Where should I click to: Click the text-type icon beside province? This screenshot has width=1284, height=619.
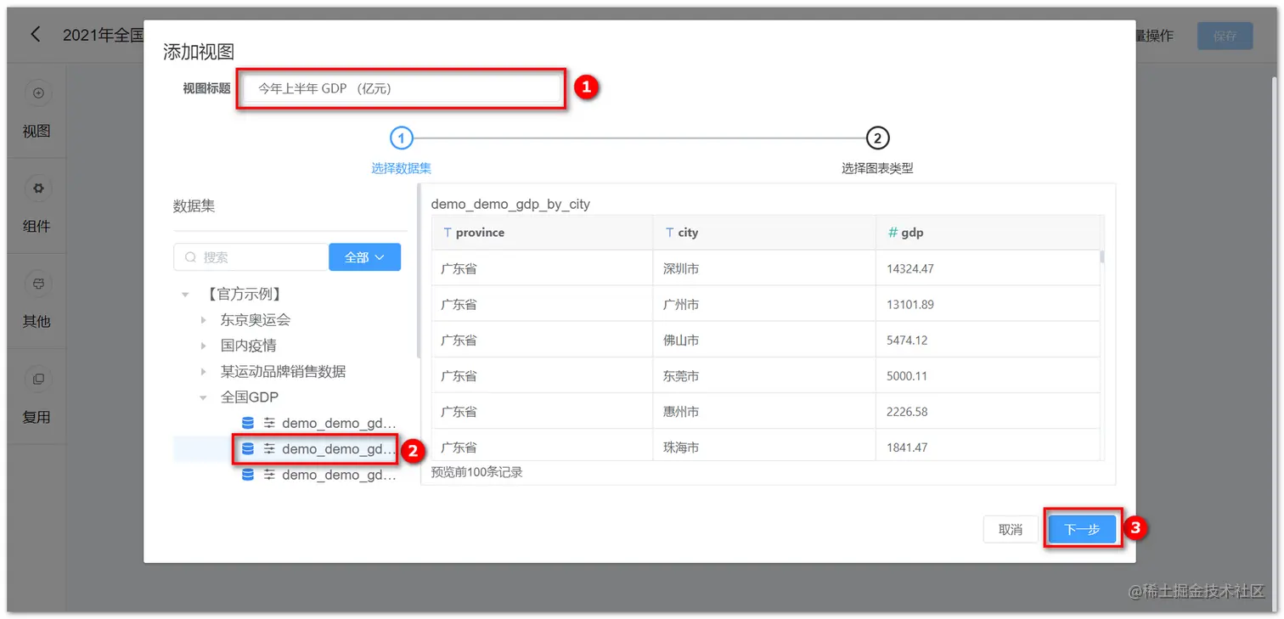point(448,233)
